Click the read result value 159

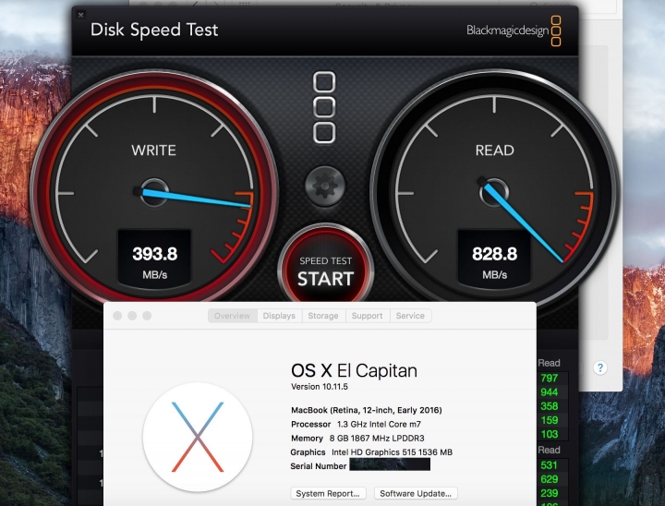pyautogui.click(x=550, y=420)
